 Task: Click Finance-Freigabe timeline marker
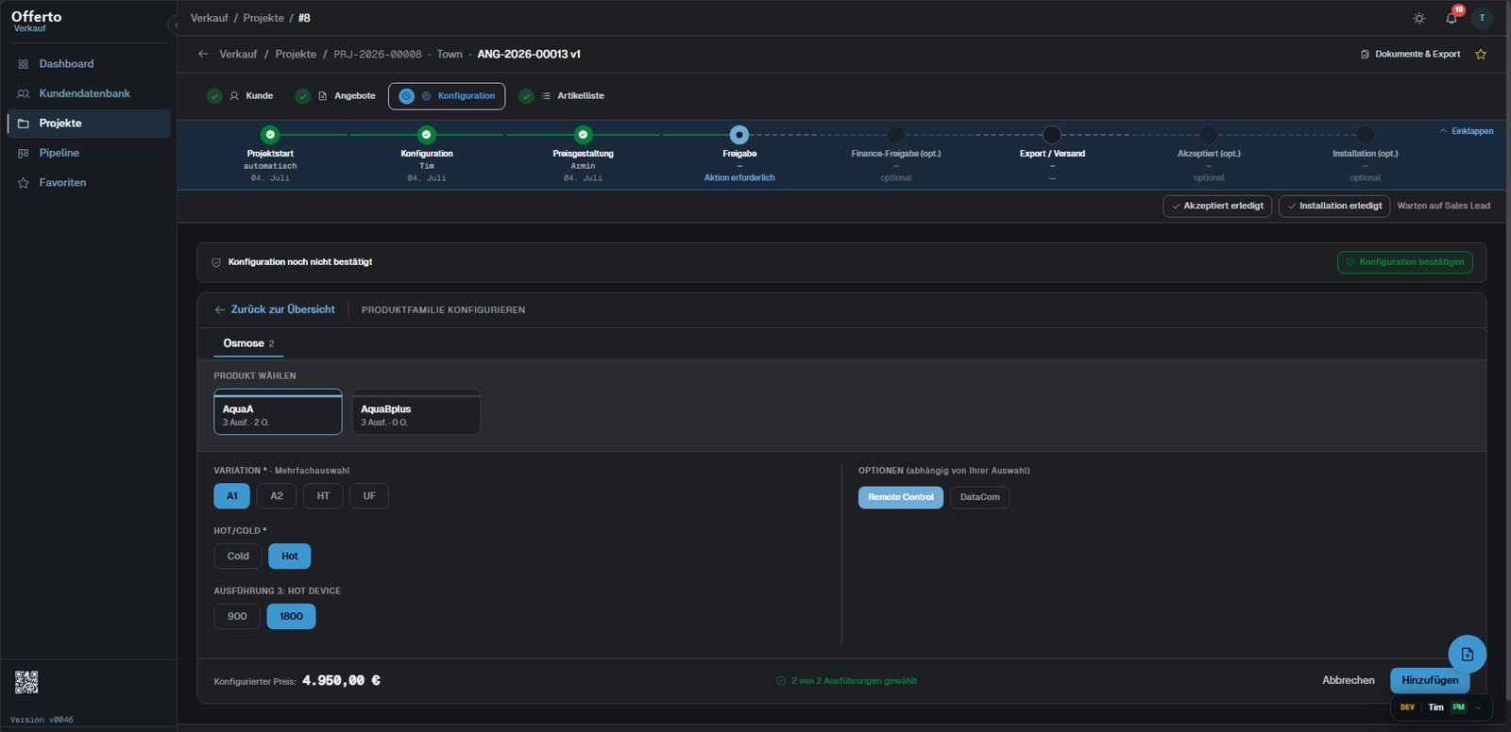click(895, 135)
